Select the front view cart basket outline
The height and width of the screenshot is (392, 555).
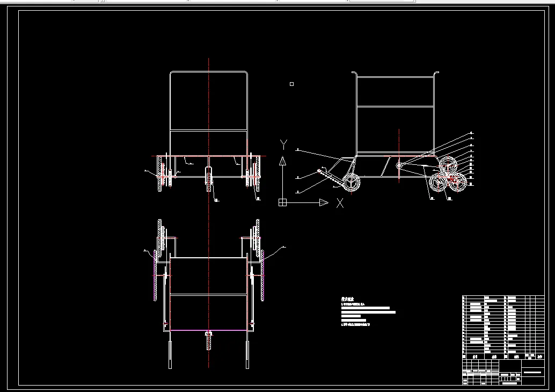pos(209,113)
